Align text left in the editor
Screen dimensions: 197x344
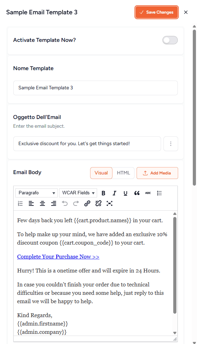click(31, 203)
